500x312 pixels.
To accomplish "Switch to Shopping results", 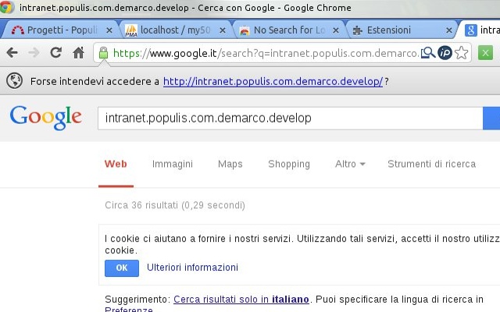I will pos(289,164).
